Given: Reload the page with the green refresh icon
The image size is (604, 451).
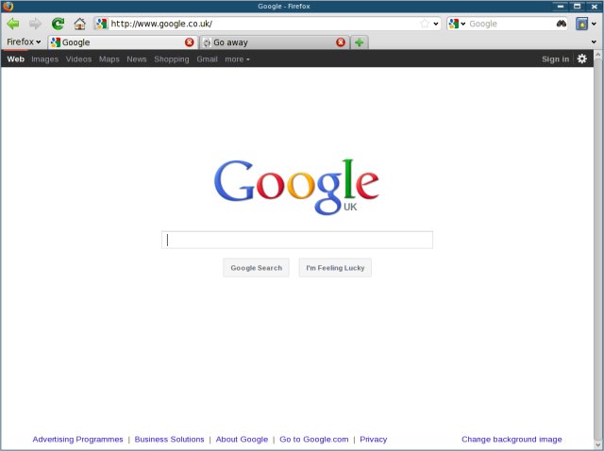Looking at the screenshot, I should [58, 24].
